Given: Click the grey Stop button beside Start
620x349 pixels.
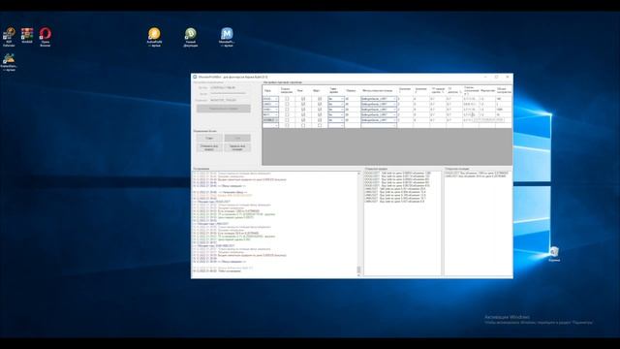Looking at the screenshot, I should click(237, 138).
